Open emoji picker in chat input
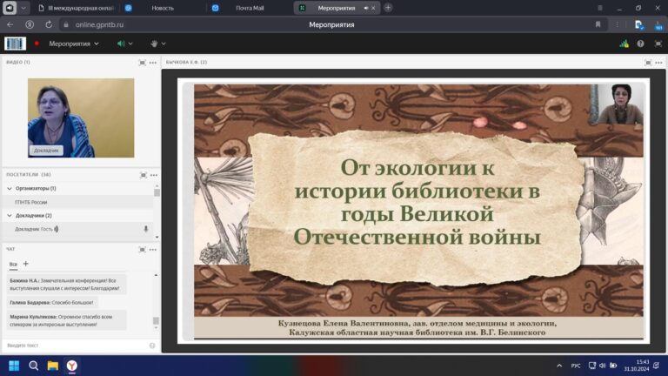This screenshot has width=668, height=376. tap(152, 346)
